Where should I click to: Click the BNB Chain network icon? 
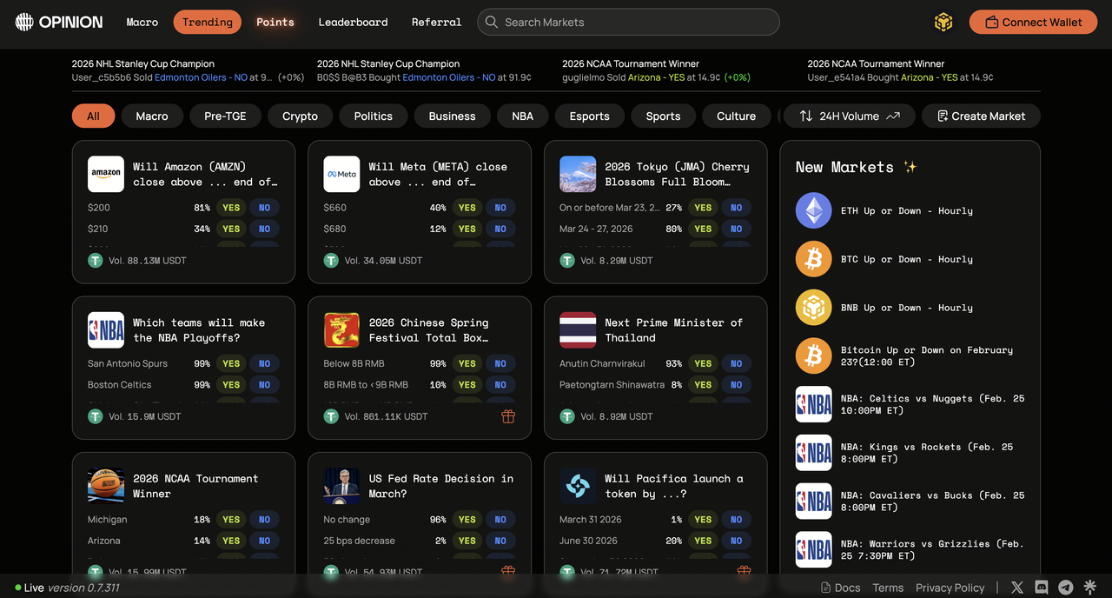(943, 23)
